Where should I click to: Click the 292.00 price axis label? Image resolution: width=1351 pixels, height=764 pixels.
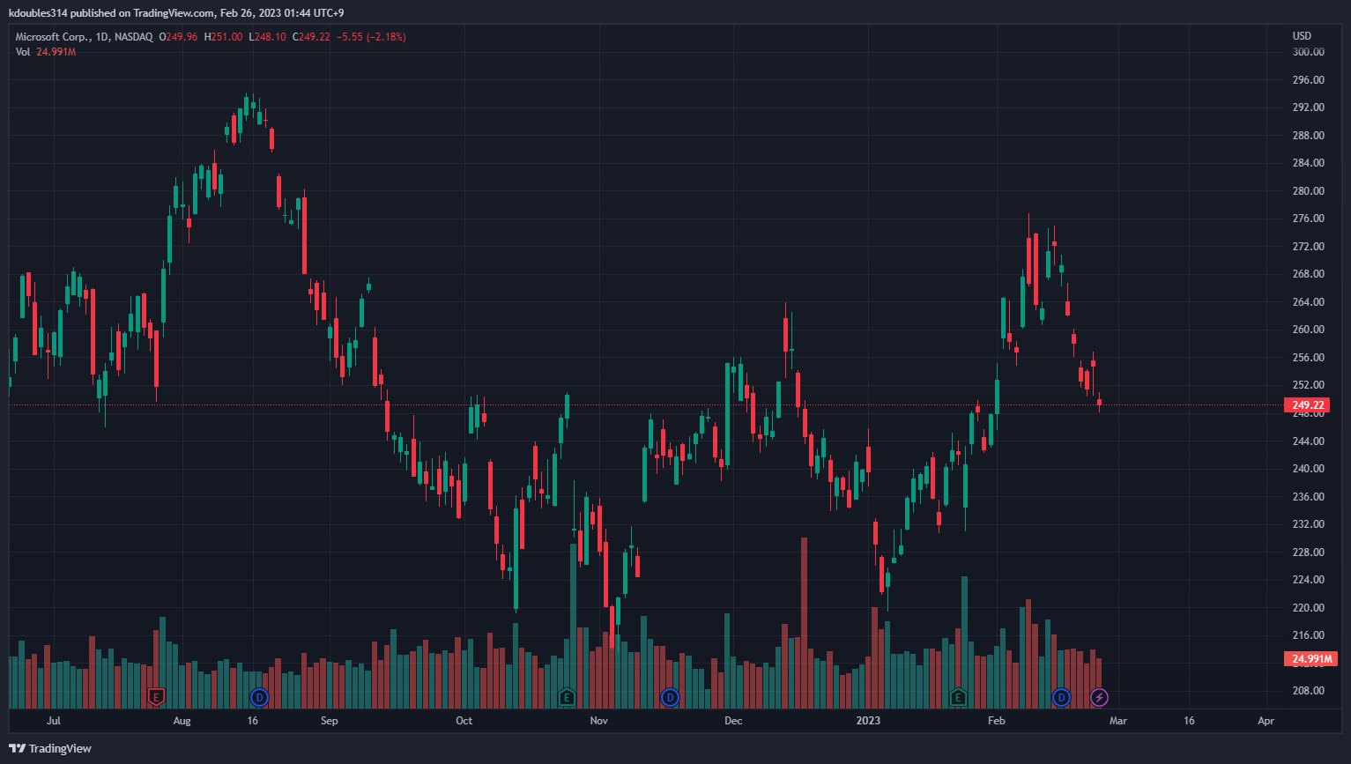tap(1308, 108)
